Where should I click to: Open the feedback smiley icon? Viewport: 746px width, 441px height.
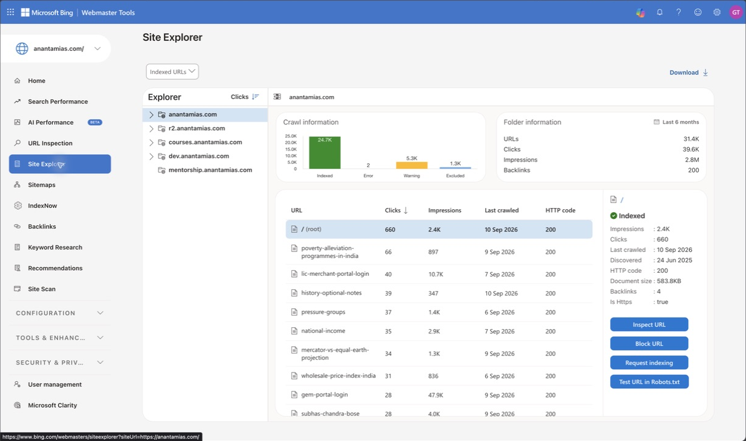[698, 12]
